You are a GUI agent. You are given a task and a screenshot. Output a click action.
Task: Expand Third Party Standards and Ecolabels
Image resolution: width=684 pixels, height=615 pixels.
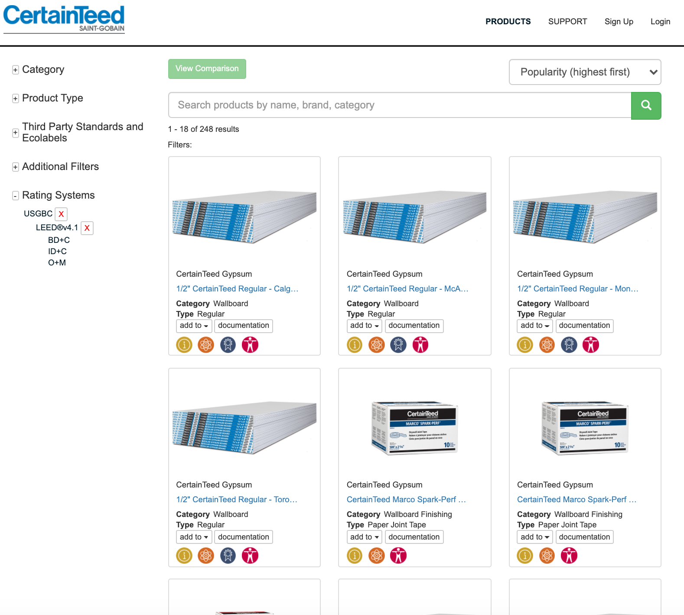[x=16, y=132]
